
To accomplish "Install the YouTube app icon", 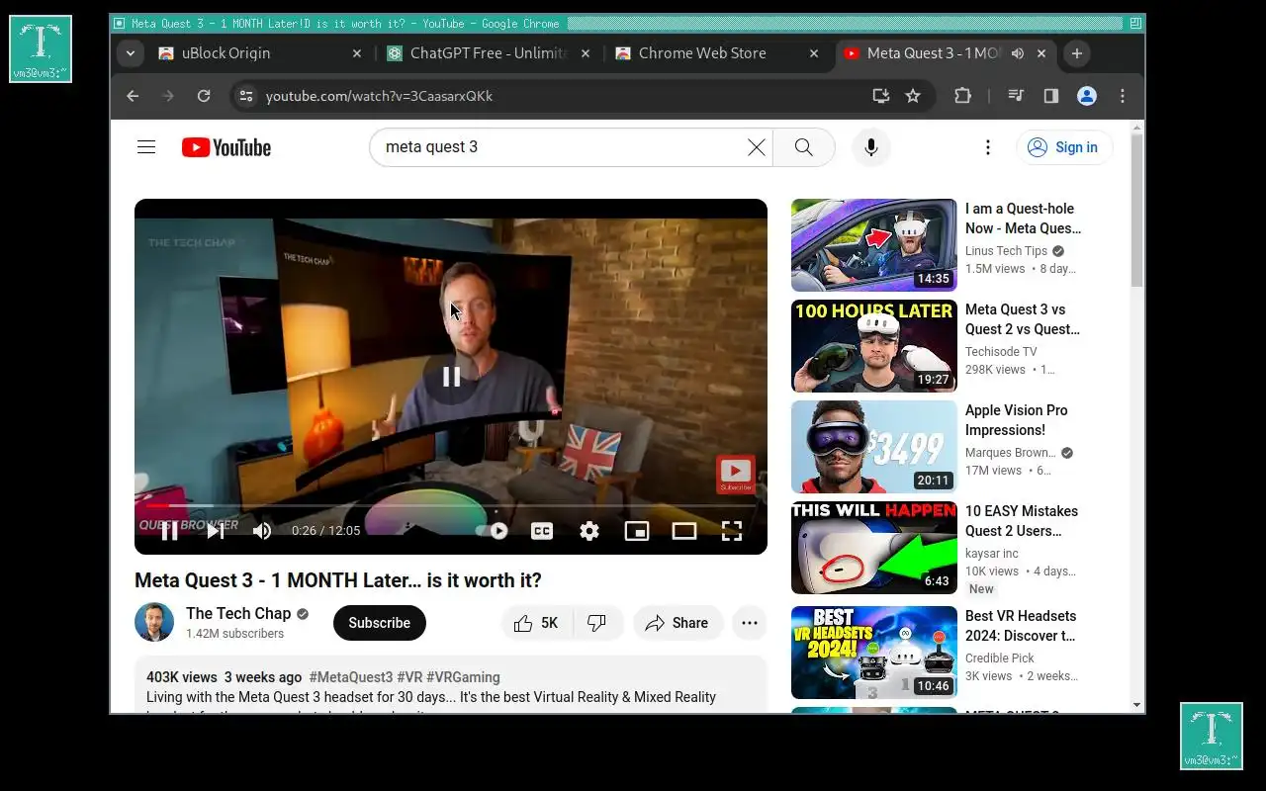I will click(880, 96).
